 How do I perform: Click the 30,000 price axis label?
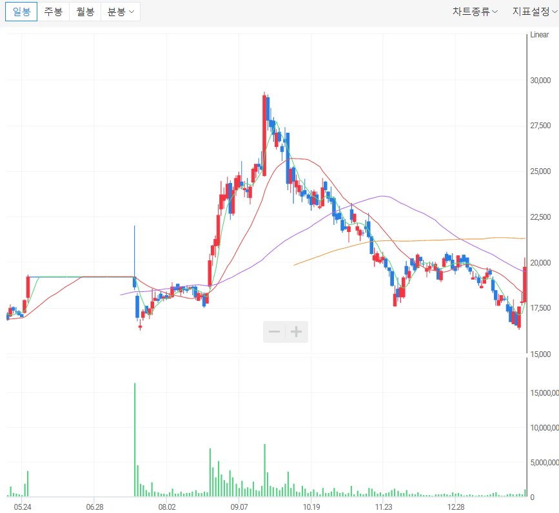click(x=540, y=81)
